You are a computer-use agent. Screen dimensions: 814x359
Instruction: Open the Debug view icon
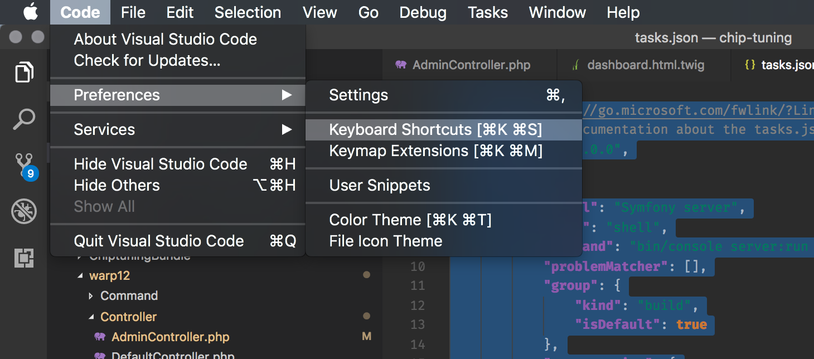tap(25, 212)
